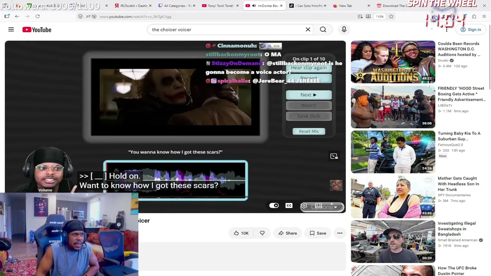Open the YouTube guide hamburger menu
This screenshot has width=491, height=276.
(x=11, y=30)
